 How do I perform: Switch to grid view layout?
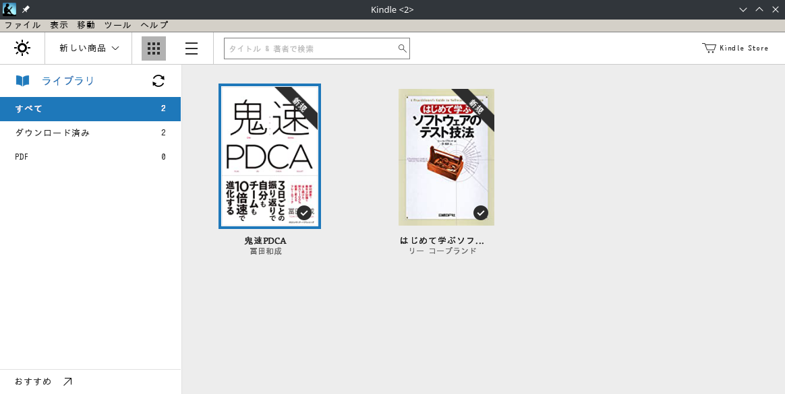pyautogui.click(x=153, y=48)
